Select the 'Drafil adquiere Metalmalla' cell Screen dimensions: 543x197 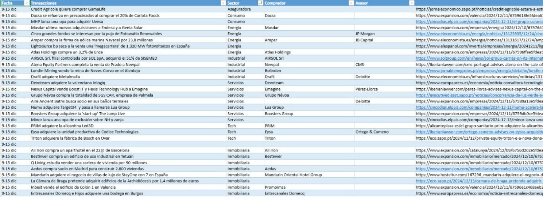[128, 77]
